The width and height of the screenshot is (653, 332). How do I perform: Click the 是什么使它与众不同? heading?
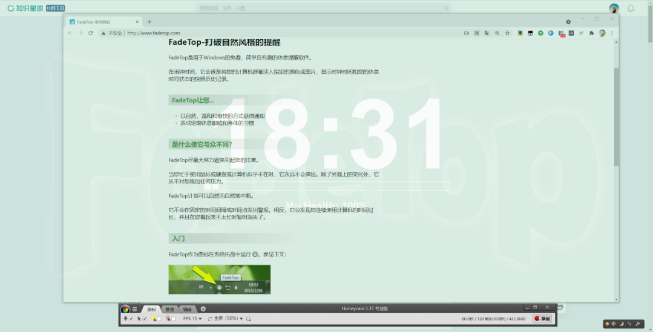(x=202, y=145)
